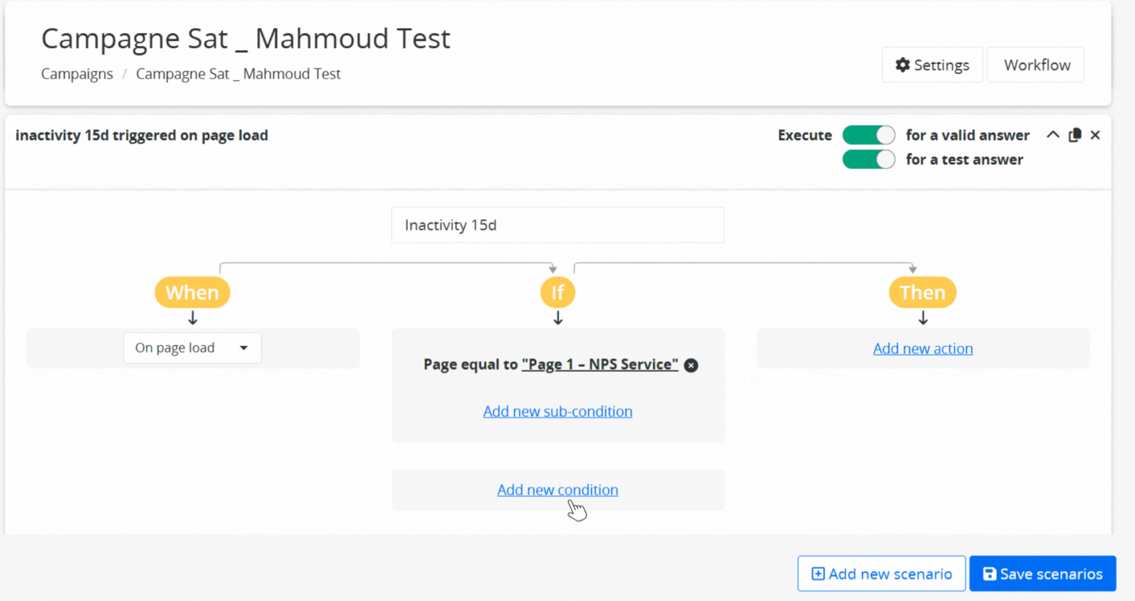This screenshot has height=601, width=1135.
Task: Click the Add new action link
Action: [x=923, y=349]
